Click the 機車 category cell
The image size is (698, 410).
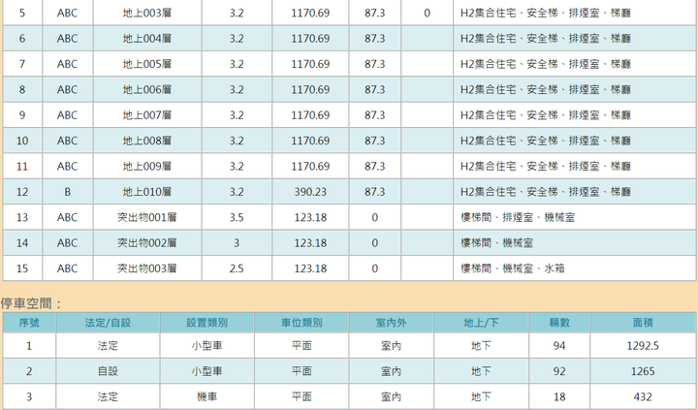click(x=207, y=396)
